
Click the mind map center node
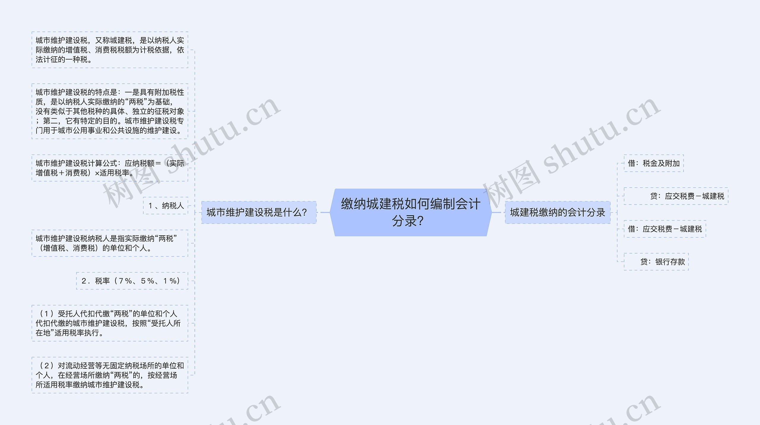click(379, 212)
